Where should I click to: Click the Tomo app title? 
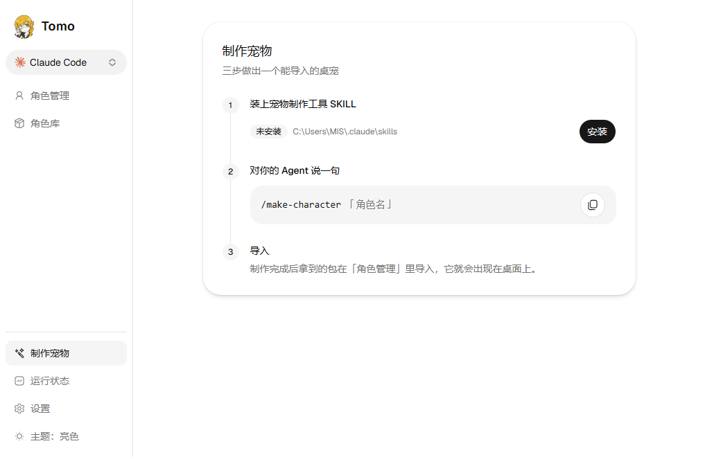tap(58, 26)
